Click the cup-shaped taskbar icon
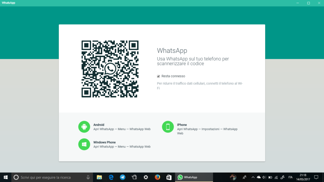Viewport: 324px width, 182px height. (134, 177)
